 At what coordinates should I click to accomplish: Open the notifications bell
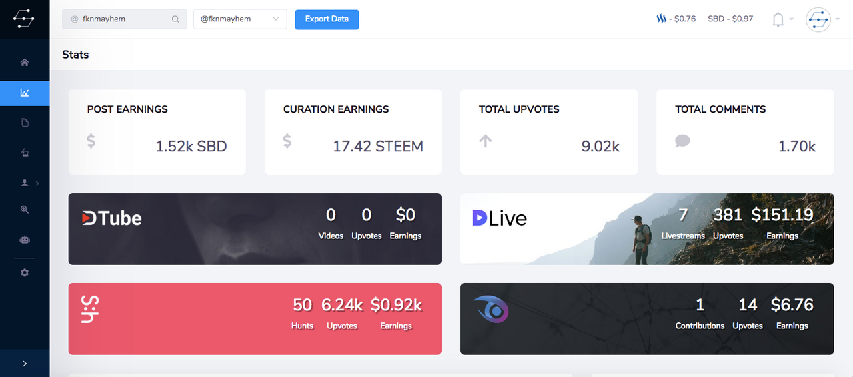click(x=778, y=20)
